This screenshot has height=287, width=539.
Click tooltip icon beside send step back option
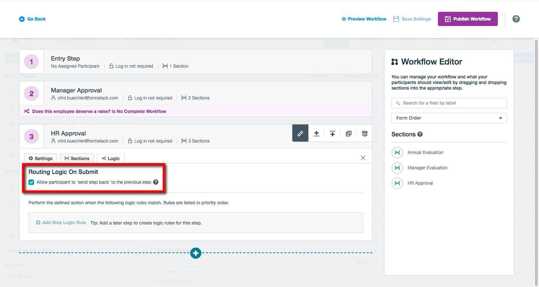coord(156,182)
